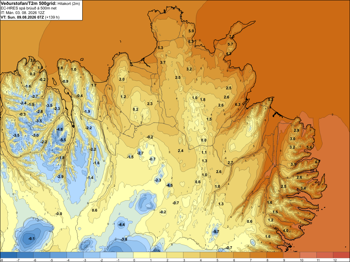The width and height of the screenshot is (350, 262).
Task: Select the 7.0 temperature value label
Action: click(x=232, y=36)
